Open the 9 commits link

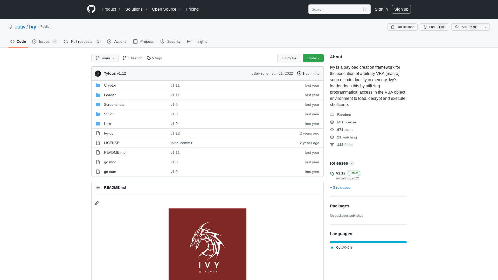tap(308, 73)
